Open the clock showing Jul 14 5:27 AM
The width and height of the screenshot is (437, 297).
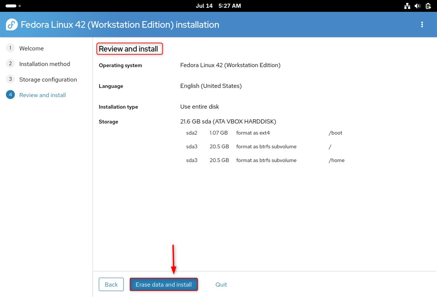[x=218, y=6]
